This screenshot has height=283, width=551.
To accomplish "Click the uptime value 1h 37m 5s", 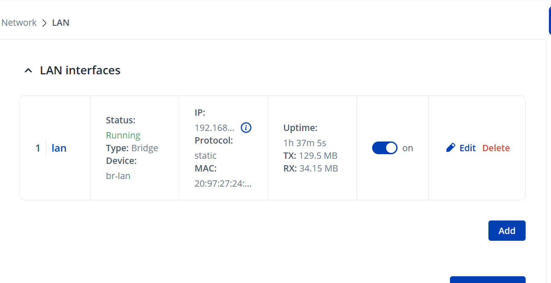I will point(304,142).
